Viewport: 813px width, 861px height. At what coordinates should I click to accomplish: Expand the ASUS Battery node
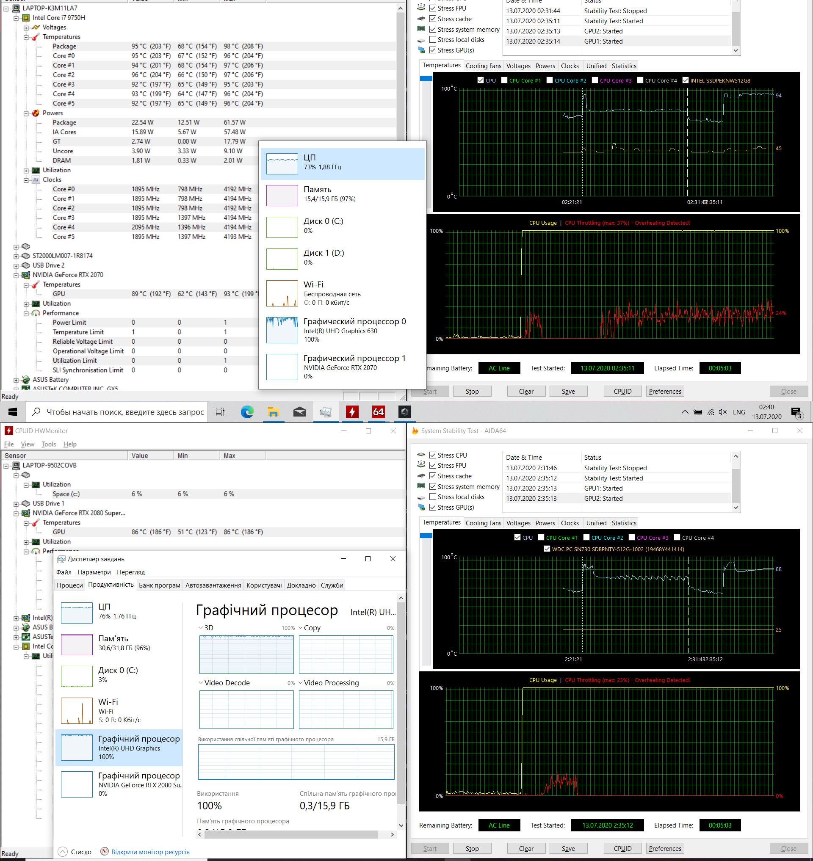tap(16, 381)
